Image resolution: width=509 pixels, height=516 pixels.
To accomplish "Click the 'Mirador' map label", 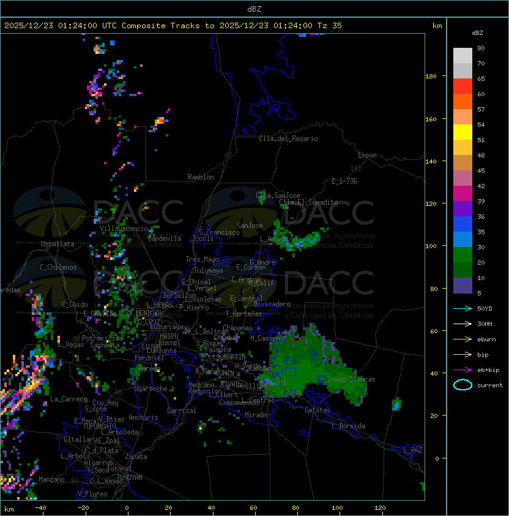I will (258, 415).
